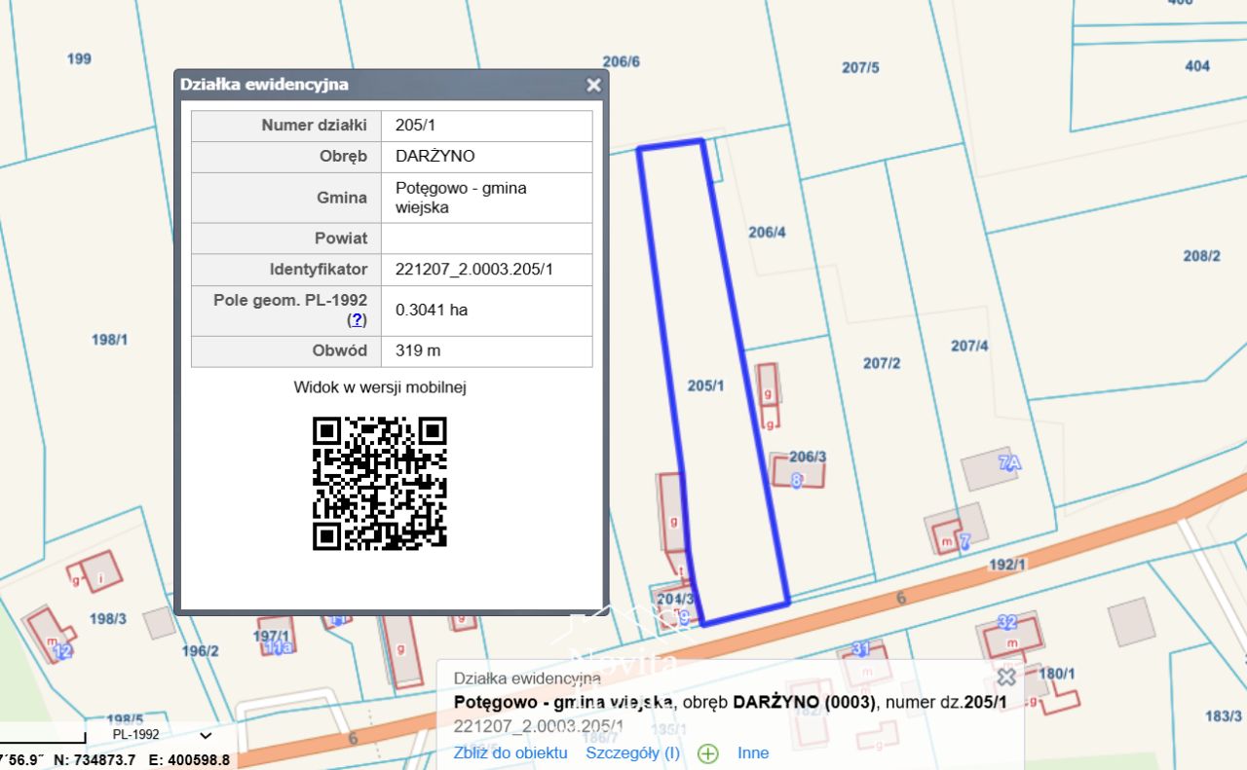Select perimeter value 319 m
The height and width of the screenshot is (770, 1247).
point(418,350)
